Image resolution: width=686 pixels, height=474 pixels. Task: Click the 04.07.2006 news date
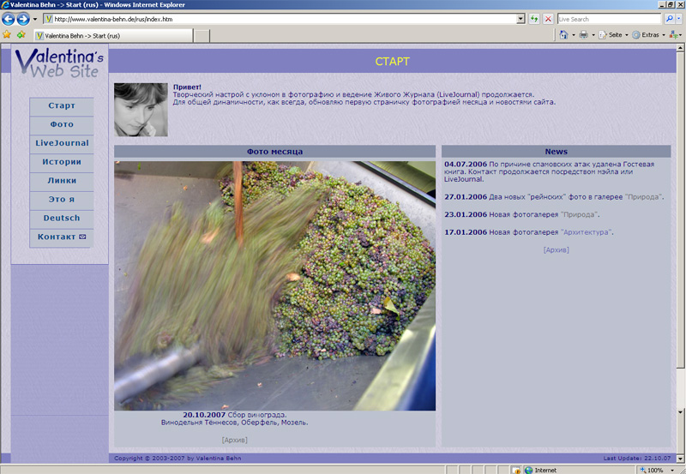pyautogui.click(x=466, y=165)
